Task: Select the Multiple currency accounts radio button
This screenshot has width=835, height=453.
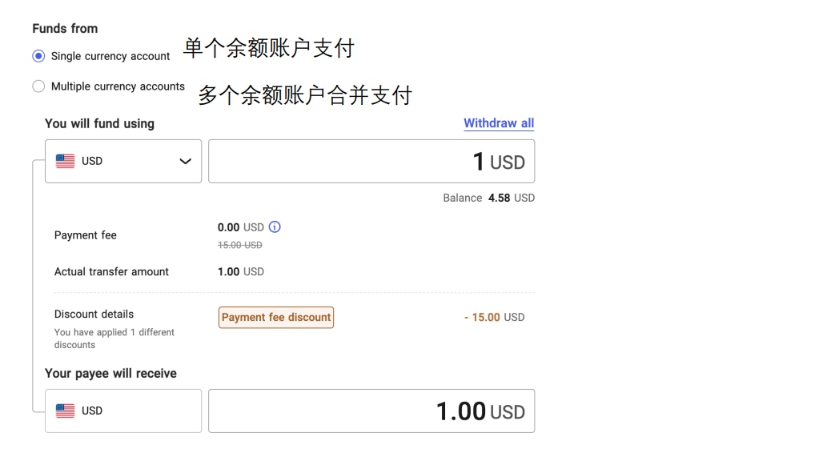Action: tap(38, 86)
